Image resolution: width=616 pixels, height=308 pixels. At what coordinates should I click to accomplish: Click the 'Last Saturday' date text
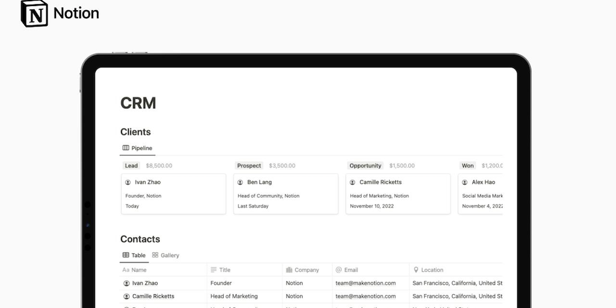(x=253, y=206)
